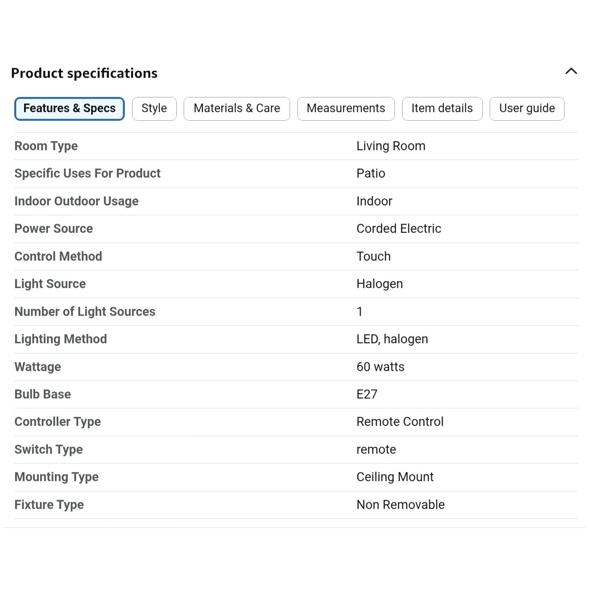Click the Control Method label
Image resolution: width=589 pixels, height=589 pixels.
click(58, 256)
